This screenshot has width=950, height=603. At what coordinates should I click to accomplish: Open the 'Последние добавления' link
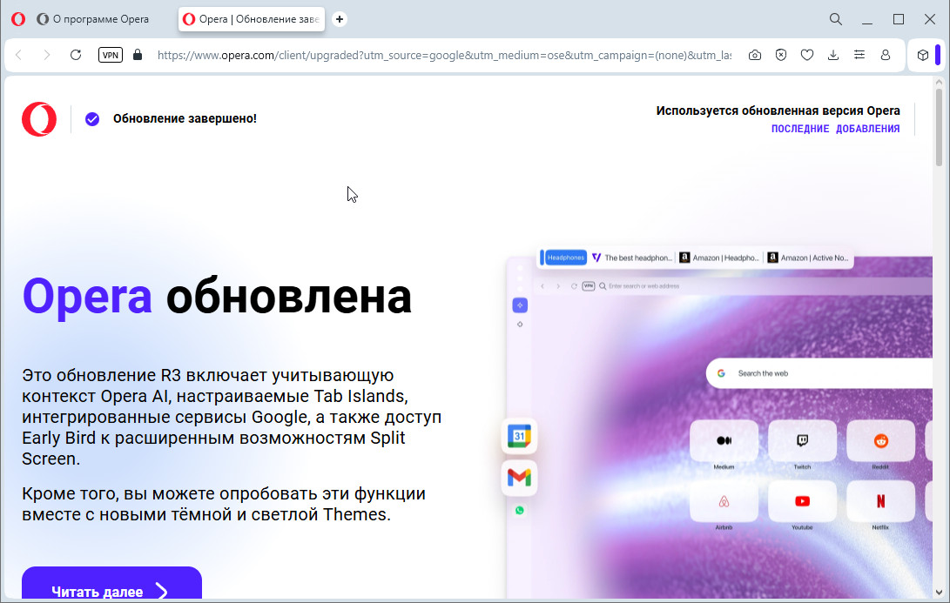click(x=835, y=129)
